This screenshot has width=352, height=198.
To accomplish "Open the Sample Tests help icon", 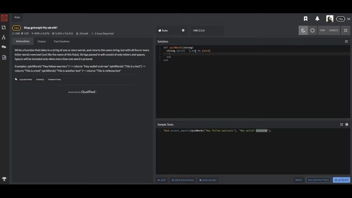I will coord(347,125).
